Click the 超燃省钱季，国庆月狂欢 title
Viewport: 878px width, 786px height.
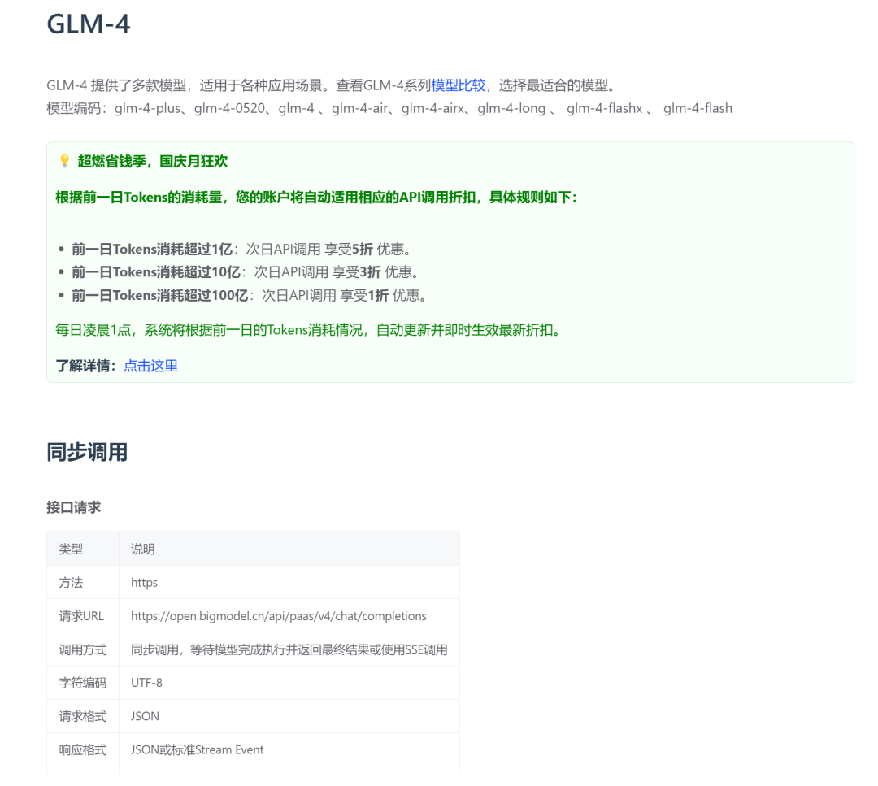click(x=152, y=161)
